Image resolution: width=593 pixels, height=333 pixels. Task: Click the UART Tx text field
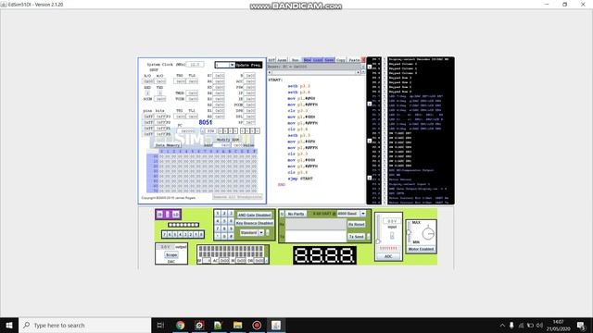pyautogui.click(x=315, y=237)
